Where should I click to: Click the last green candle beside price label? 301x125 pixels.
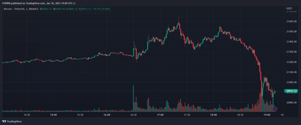pos(275,92)
